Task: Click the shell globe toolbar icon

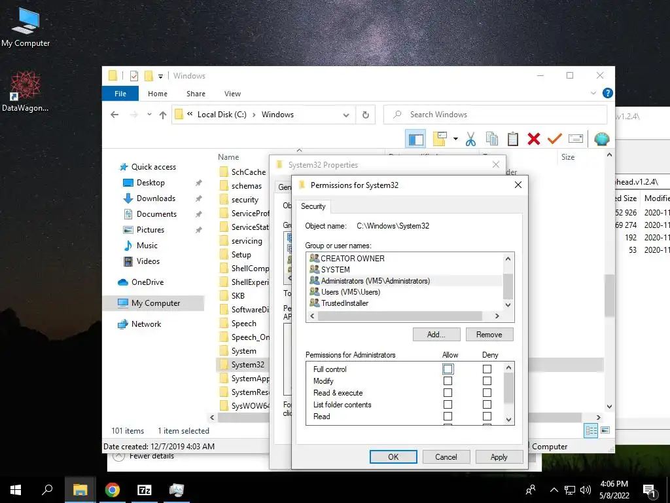Action: pos(602,139)
